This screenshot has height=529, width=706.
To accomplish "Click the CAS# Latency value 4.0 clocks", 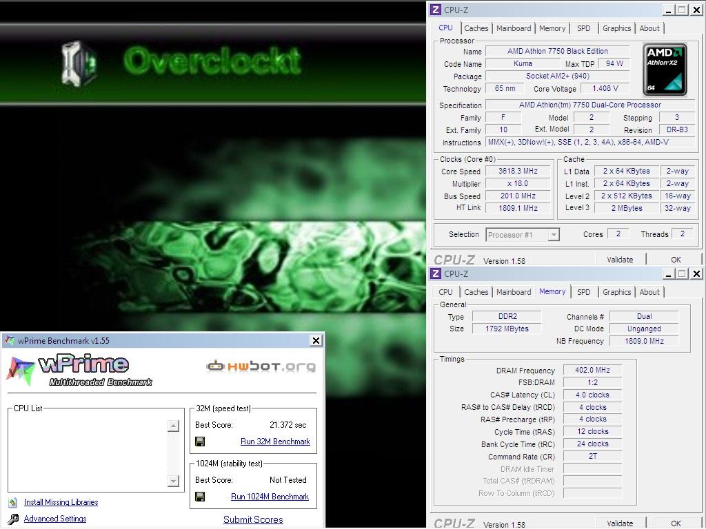I will point(592,395).
